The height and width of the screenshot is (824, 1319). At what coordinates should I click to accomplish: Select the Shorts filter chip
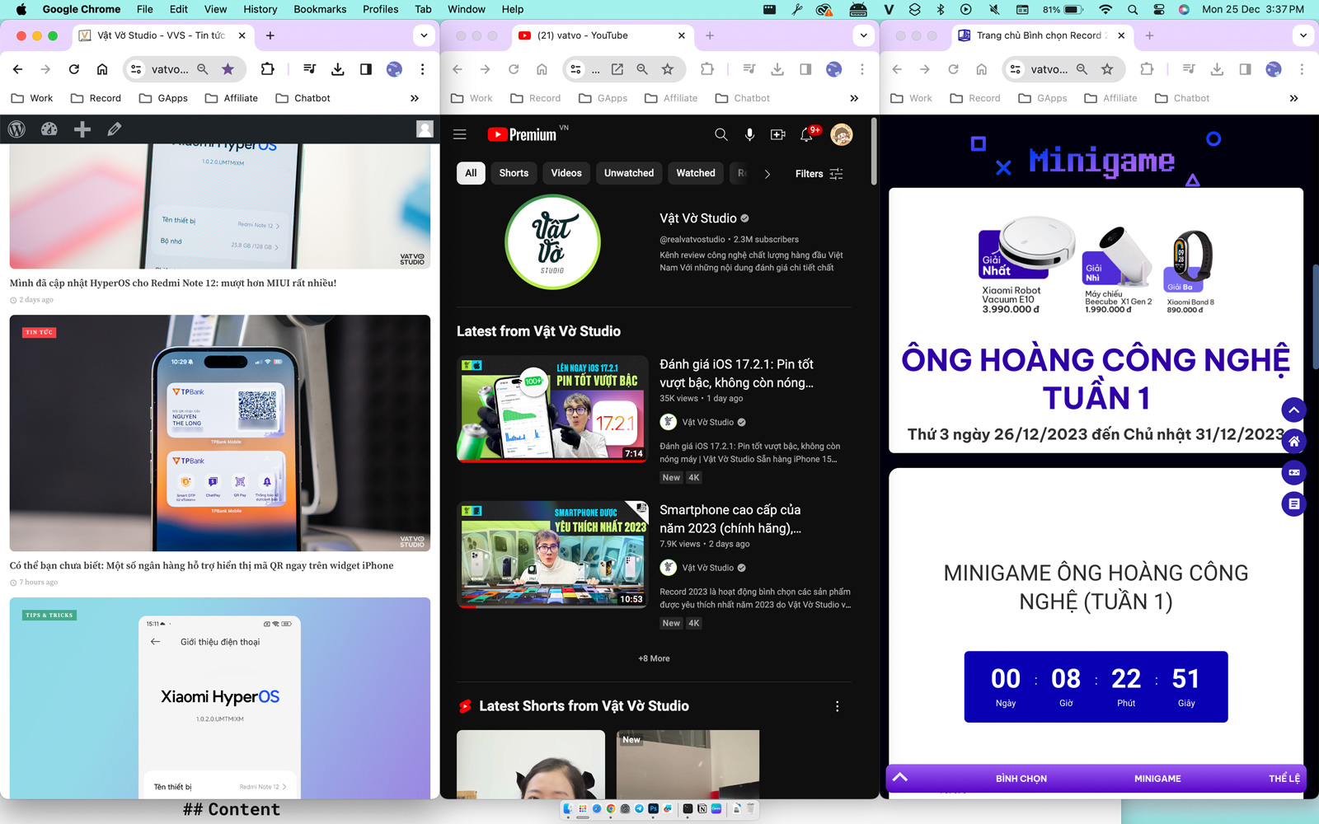(514, 173)
